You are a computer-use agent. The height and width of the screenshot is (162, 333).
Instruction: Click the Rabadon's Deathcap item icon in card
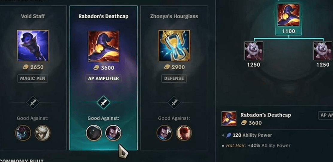(104, 46)
